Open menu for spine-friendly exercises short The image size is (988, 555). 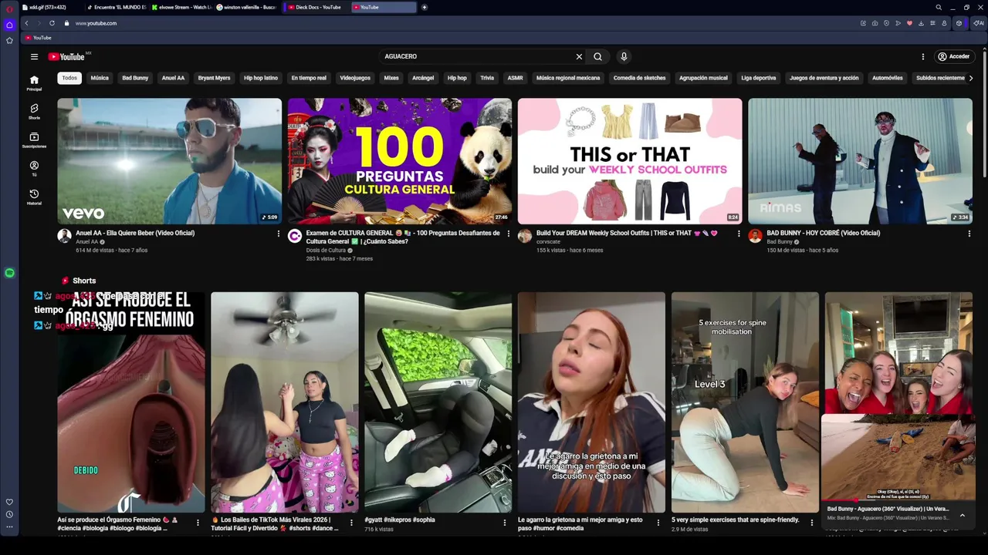point(812,522)
